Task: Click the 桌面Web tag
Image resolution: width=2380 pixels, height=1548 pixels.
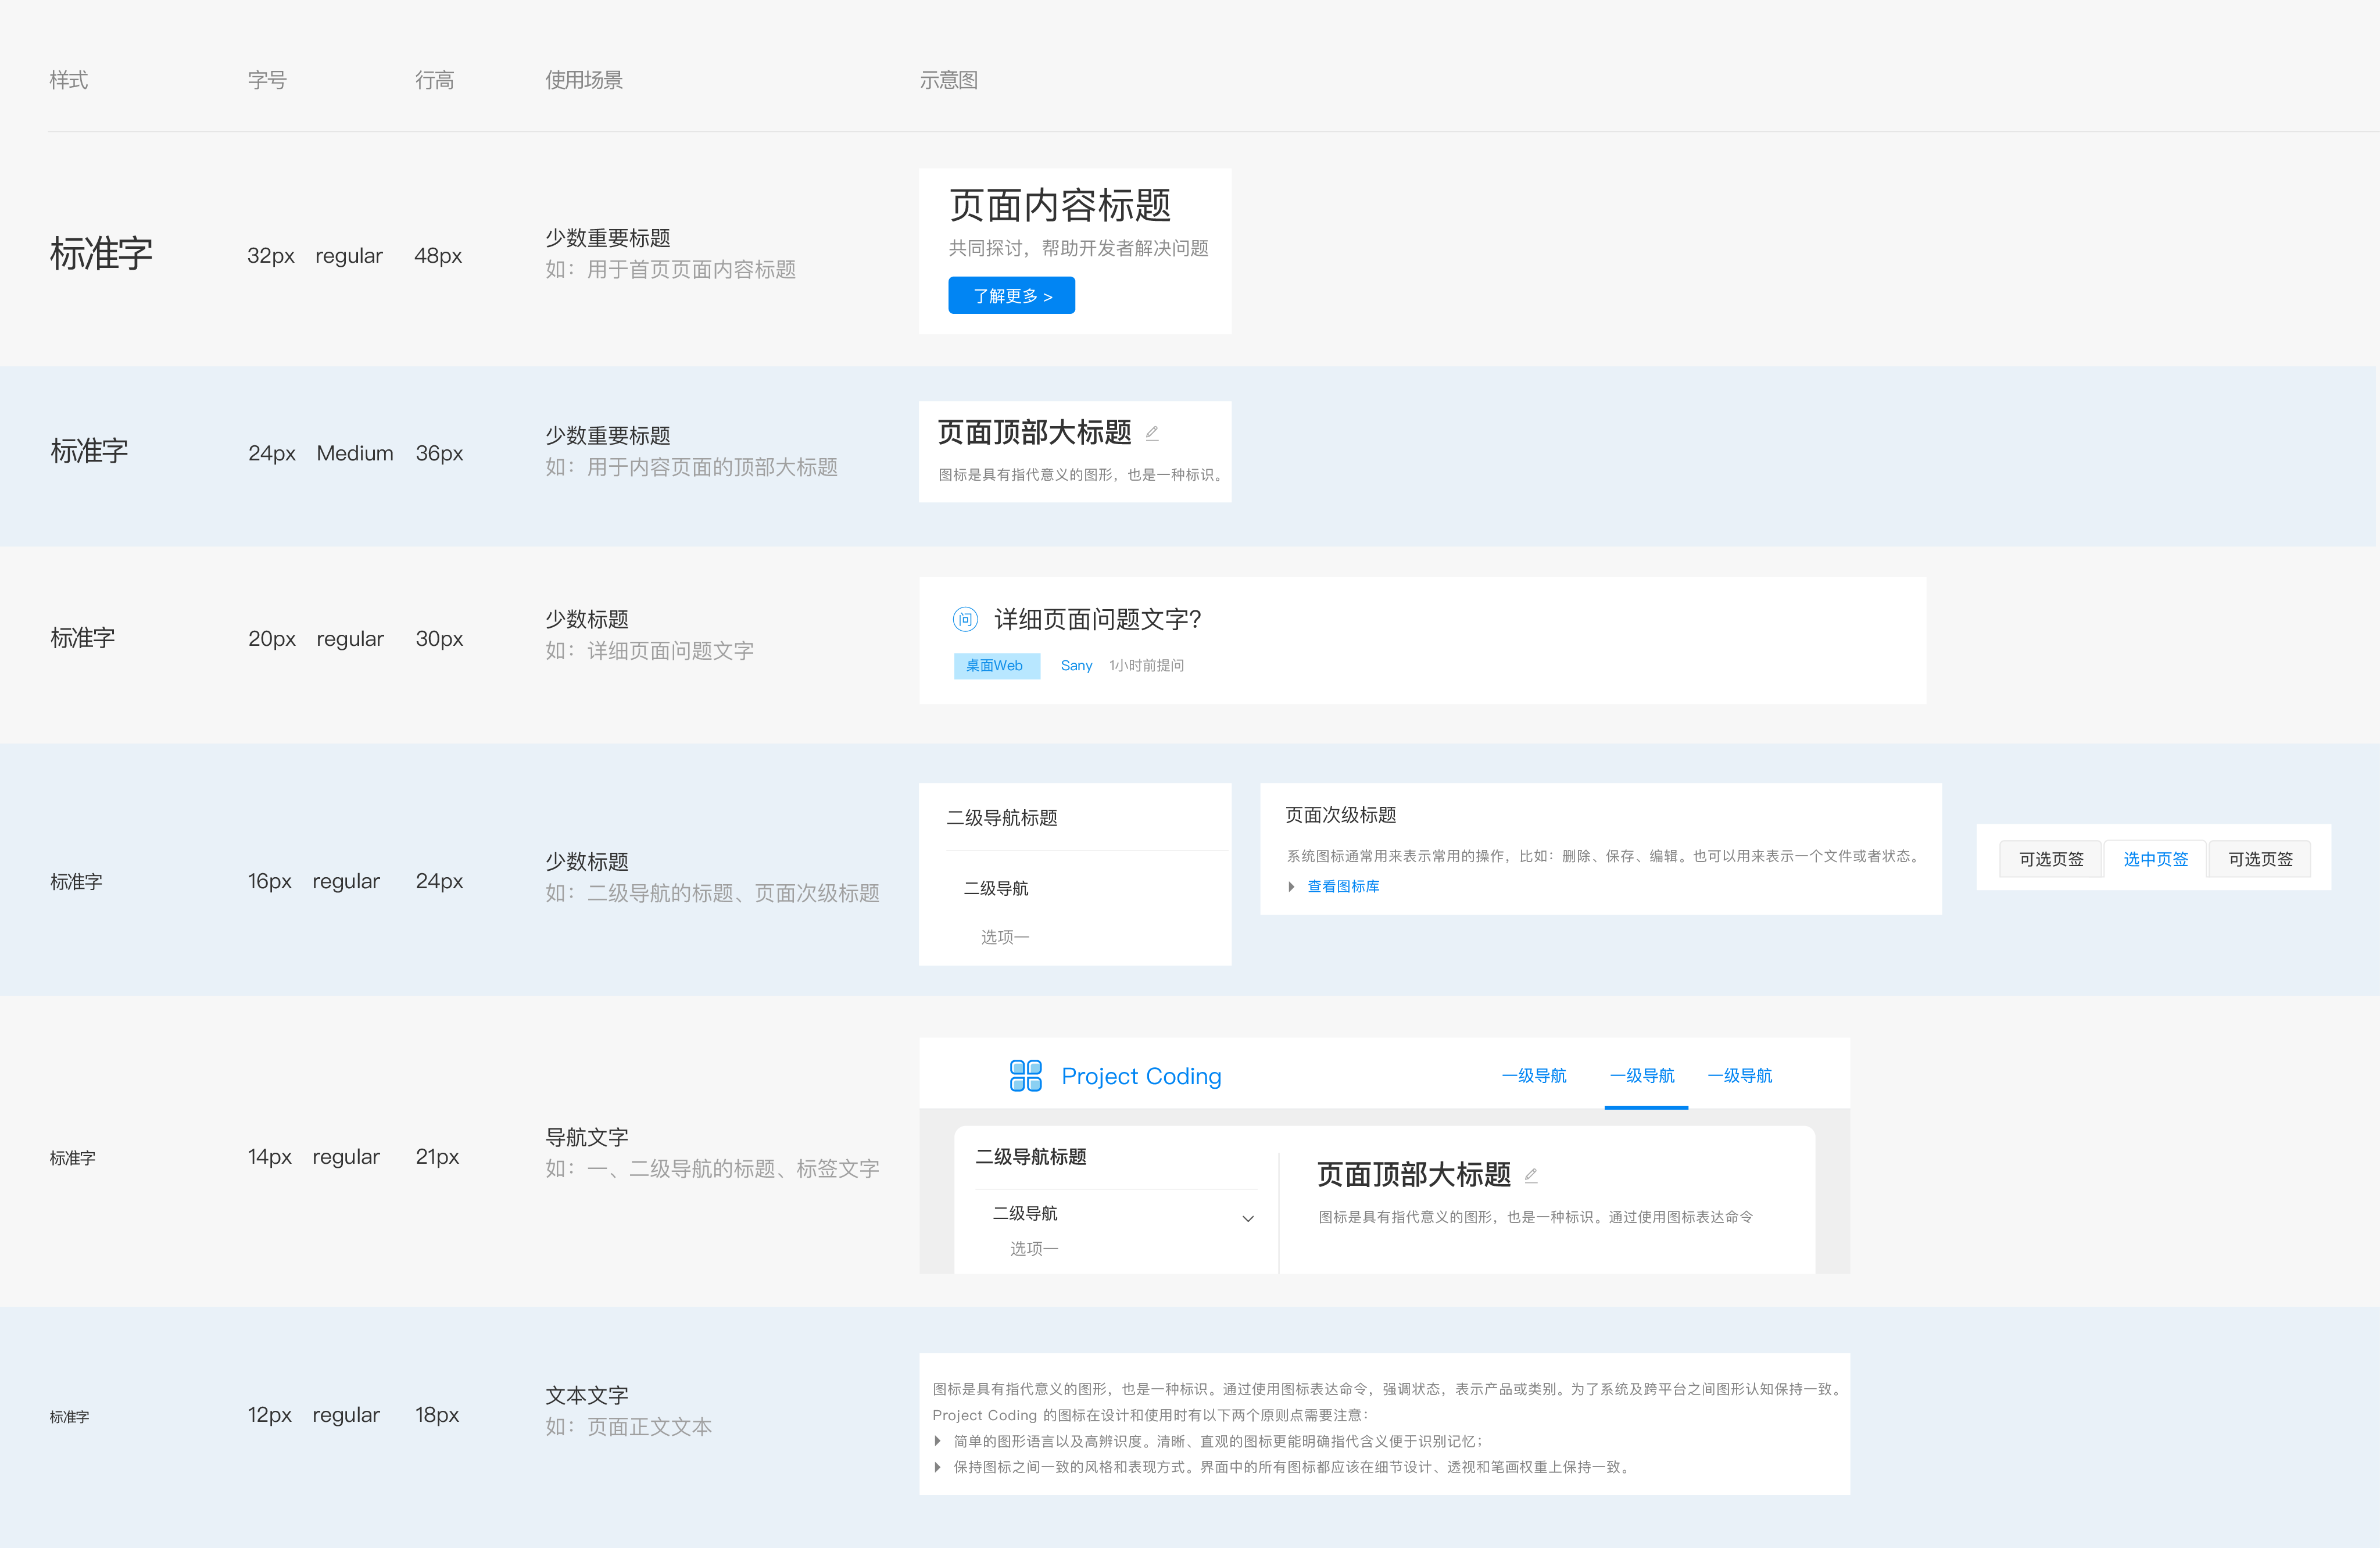Action: click(996, 665)
